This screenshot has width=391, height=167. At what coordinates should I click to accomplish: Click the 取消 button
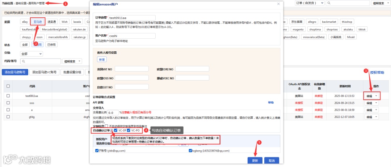pos(272,160)
